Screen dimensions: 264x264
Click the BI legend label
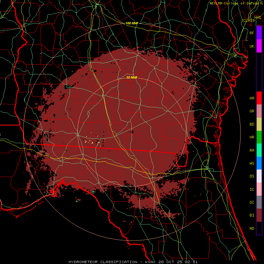click(x=252, y=215)
